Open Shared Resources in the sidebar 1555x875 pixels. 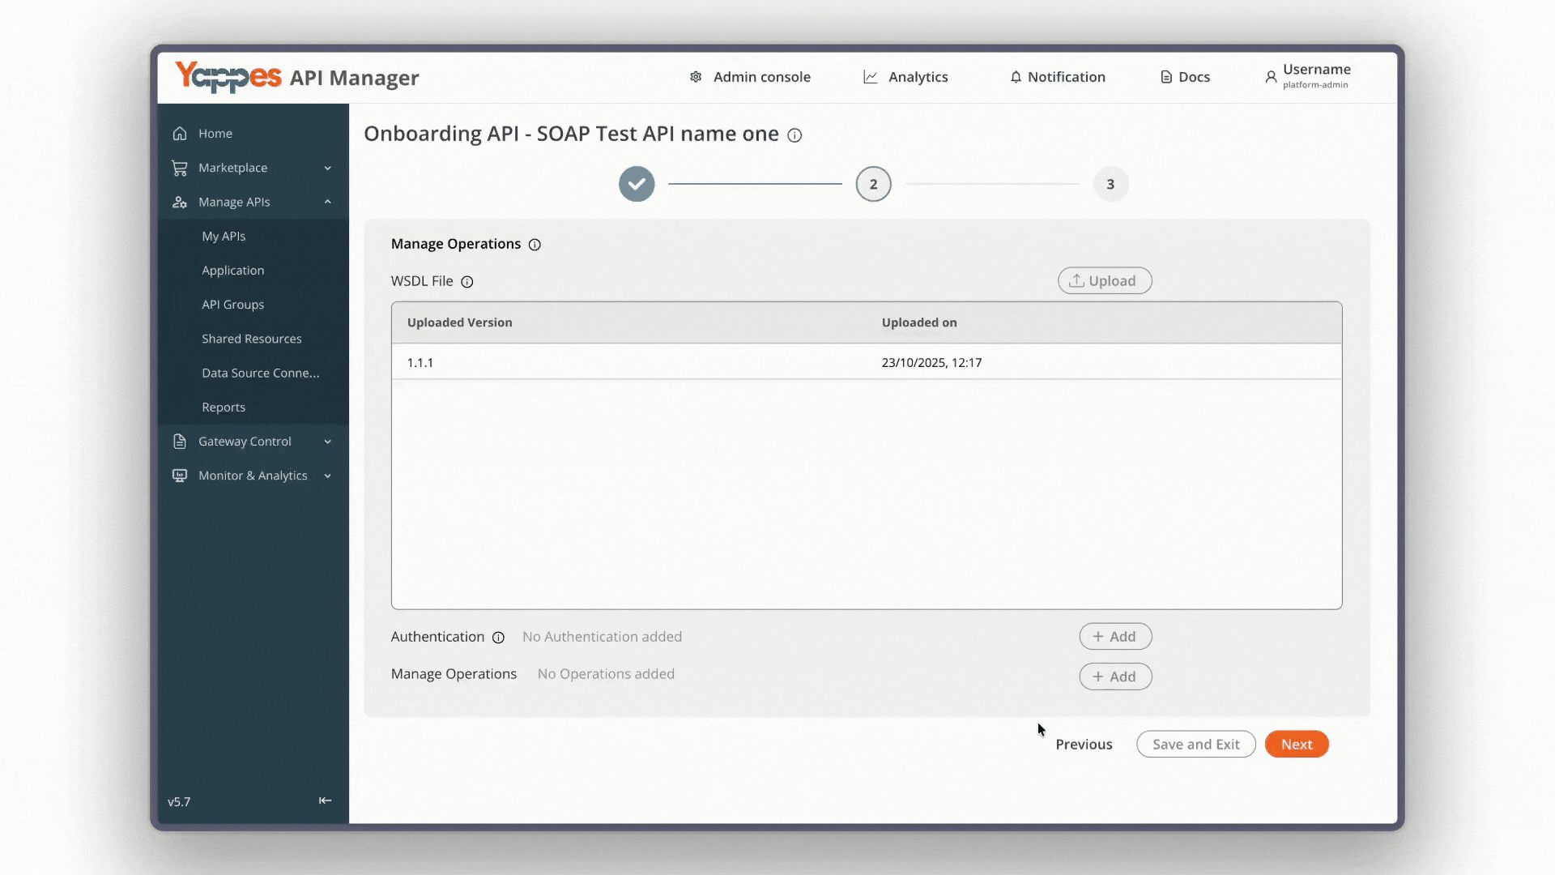pos(251,339)
